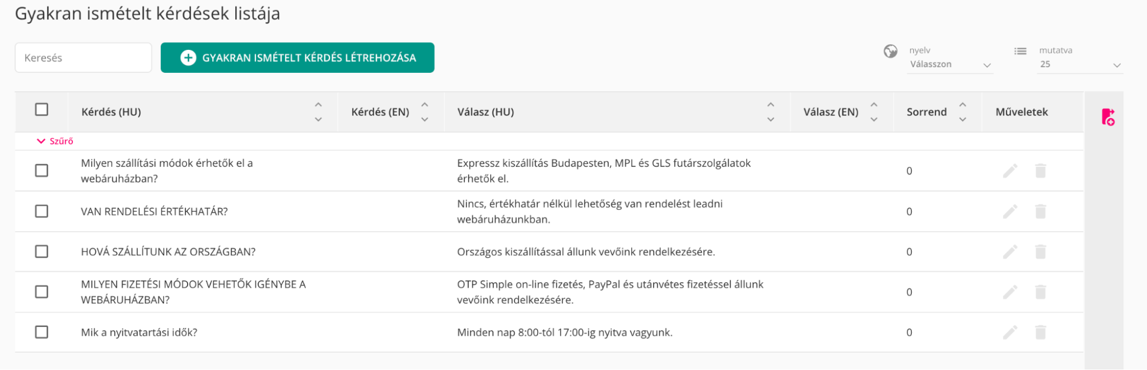Click the globe language icon
Screen dimensions: 1147x370
890,52
